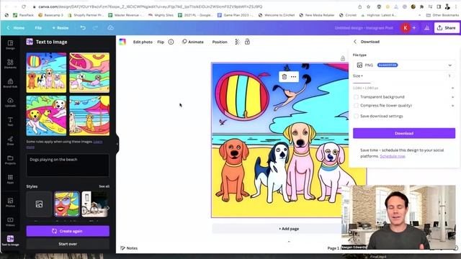Click Edit photo in toolbar
The width and height of the screenshot is (461, 259).
pos(143,42)
